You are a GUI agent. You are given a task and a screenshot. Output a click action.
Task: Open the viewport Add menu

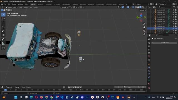31,7
